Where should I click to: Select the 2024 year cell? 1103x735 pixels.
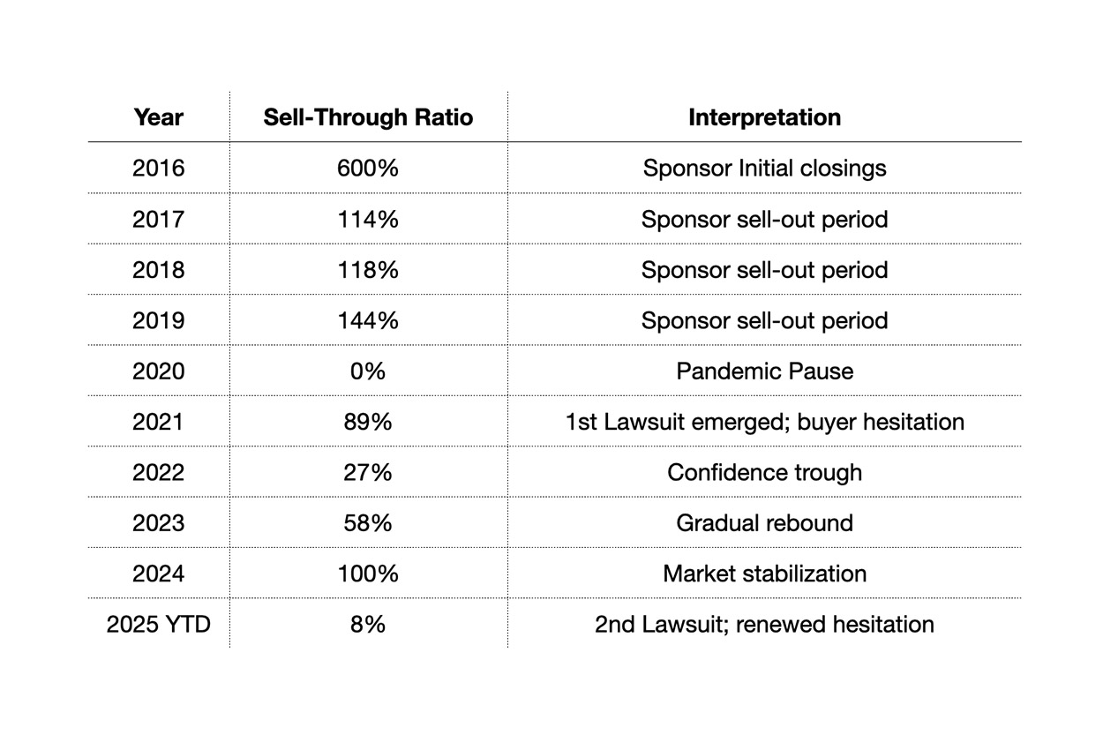coord(159,574)
